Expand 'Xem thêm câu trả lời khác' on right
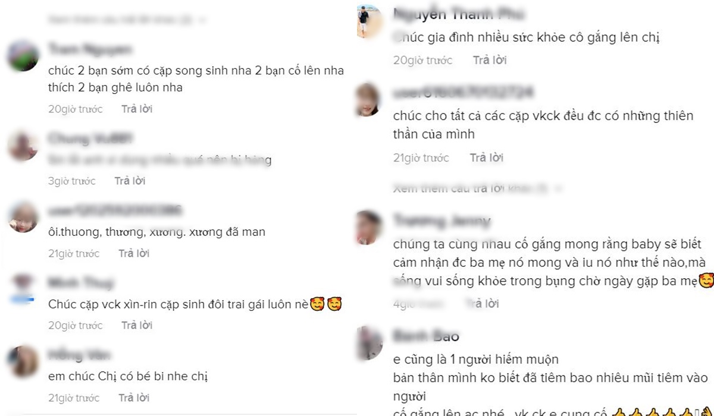The width and height of the screenshot is (714, 416). coord(478,189)
